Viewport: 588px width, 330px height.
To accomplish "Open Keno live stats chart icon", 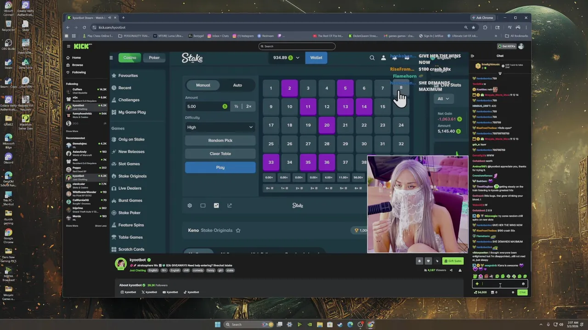I will (216, 205).
